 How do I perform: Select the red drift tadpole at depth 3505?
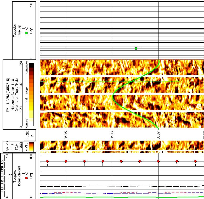pyautogui.click(x=66, y=161)
